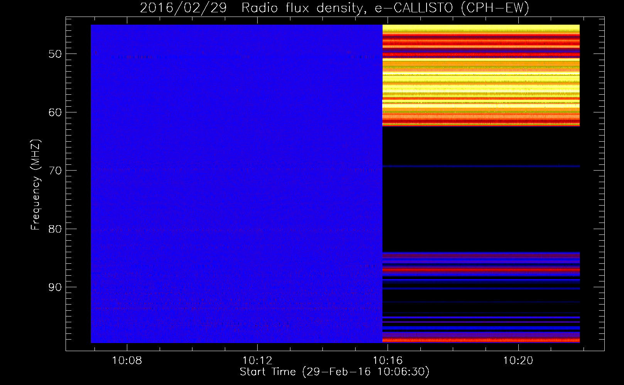This screenshot has width=624, height=385.
Task: Click the 10:16 time tick label
Action: click(388, 360)
